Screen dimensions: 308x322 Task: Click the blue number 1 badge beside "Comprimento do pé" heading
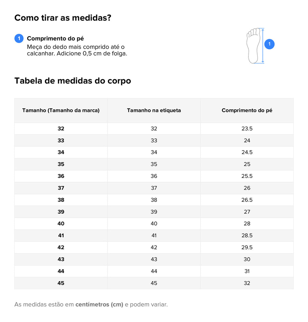(19, 38)
